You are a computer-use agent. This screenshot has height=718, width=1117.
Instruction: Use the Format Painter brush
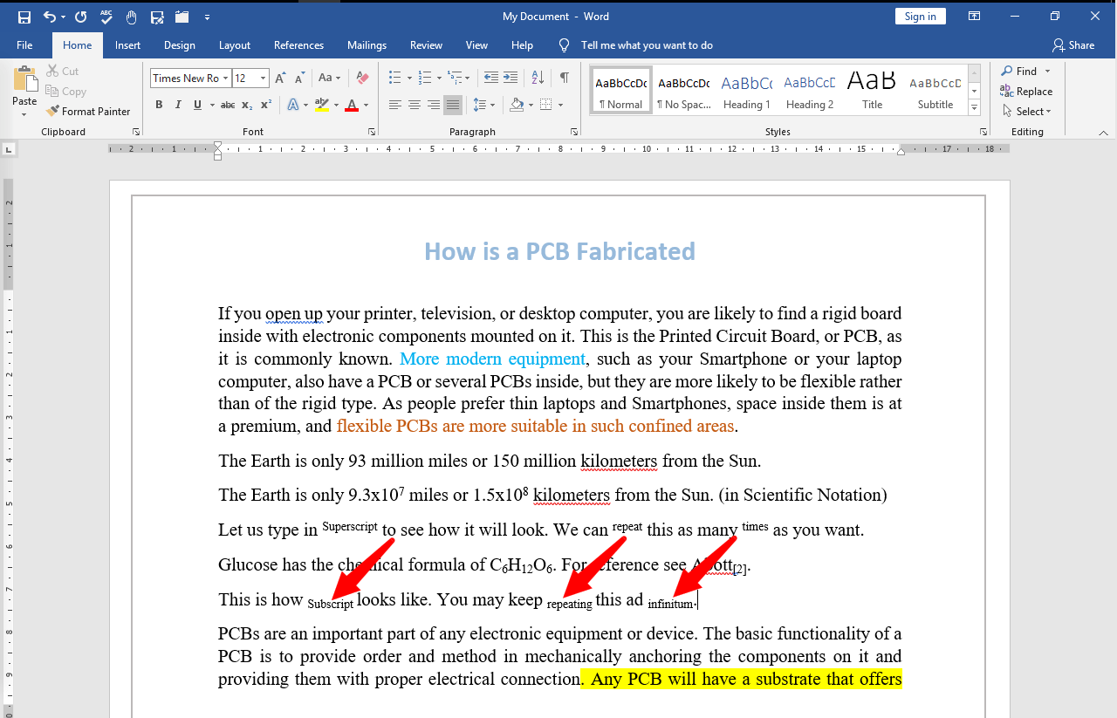(x=88, y=111)
